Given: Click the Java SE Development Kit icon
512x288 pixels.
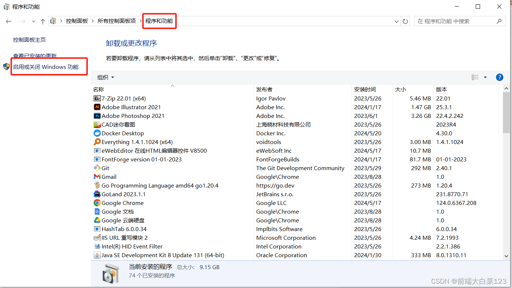Looking at the screenshot, I should point(97,255).
